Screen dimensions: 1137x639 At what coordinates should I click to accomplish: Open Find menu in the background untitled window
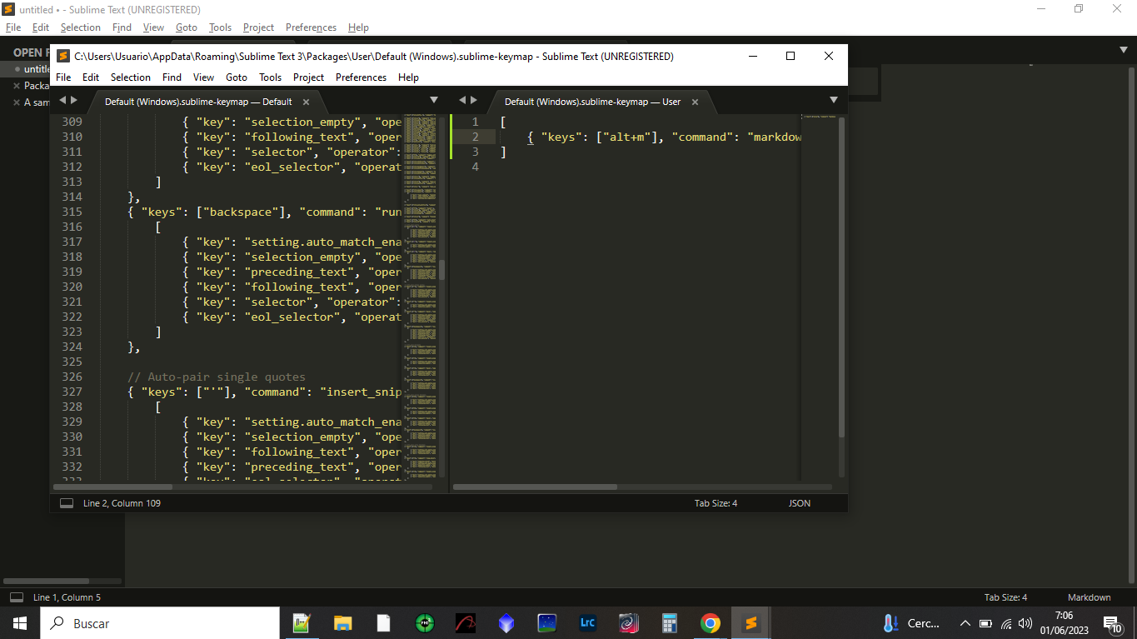pos(122,27)
